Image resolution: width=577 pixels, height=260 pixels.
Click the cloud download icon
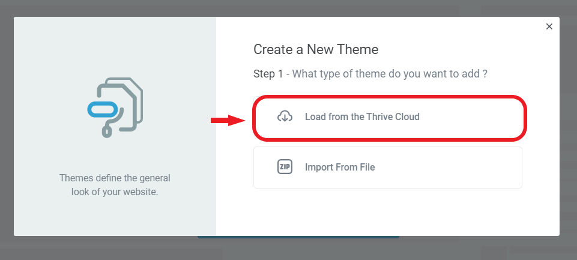tap(285, 116)
